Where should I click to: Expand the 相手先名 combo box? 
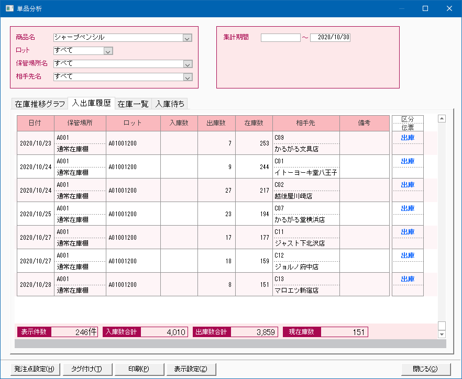click(x=187, y=77)
